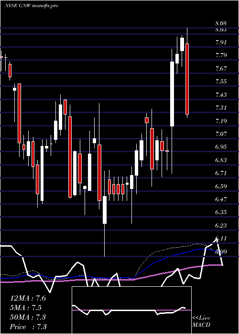Click the '<<Live MACD' label
Screen dimensions: 239x334
(x=201, y=322)
